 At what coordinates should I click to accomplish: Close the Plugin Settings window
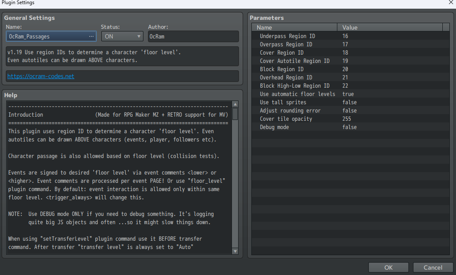coord(451,2)
